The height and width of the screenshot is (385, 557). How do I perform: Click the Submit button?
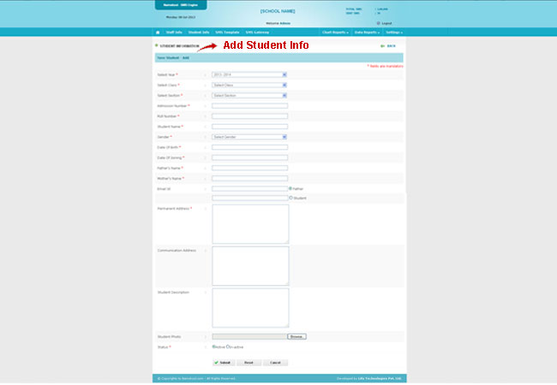click(223, 363)
